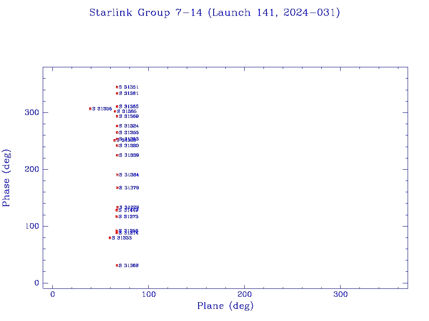Click the x-axis tick label "200"
The height and width of the screenshot is (321, 429).
coord(244,294)
